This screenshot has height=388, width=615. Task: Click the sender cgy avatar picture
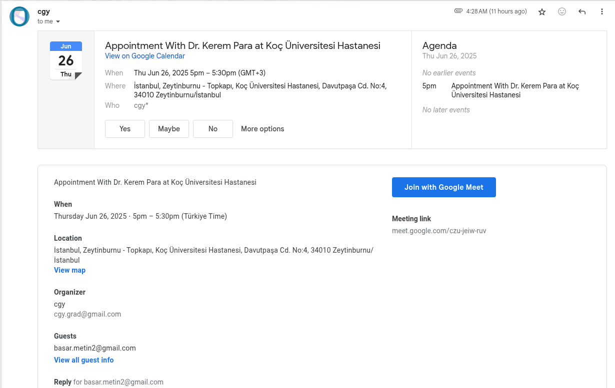point(19,16)
